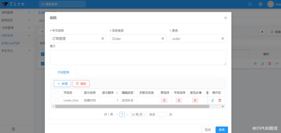Click the red 删除 button
This screenshot has width=281, height=133.
pos(81,84)
